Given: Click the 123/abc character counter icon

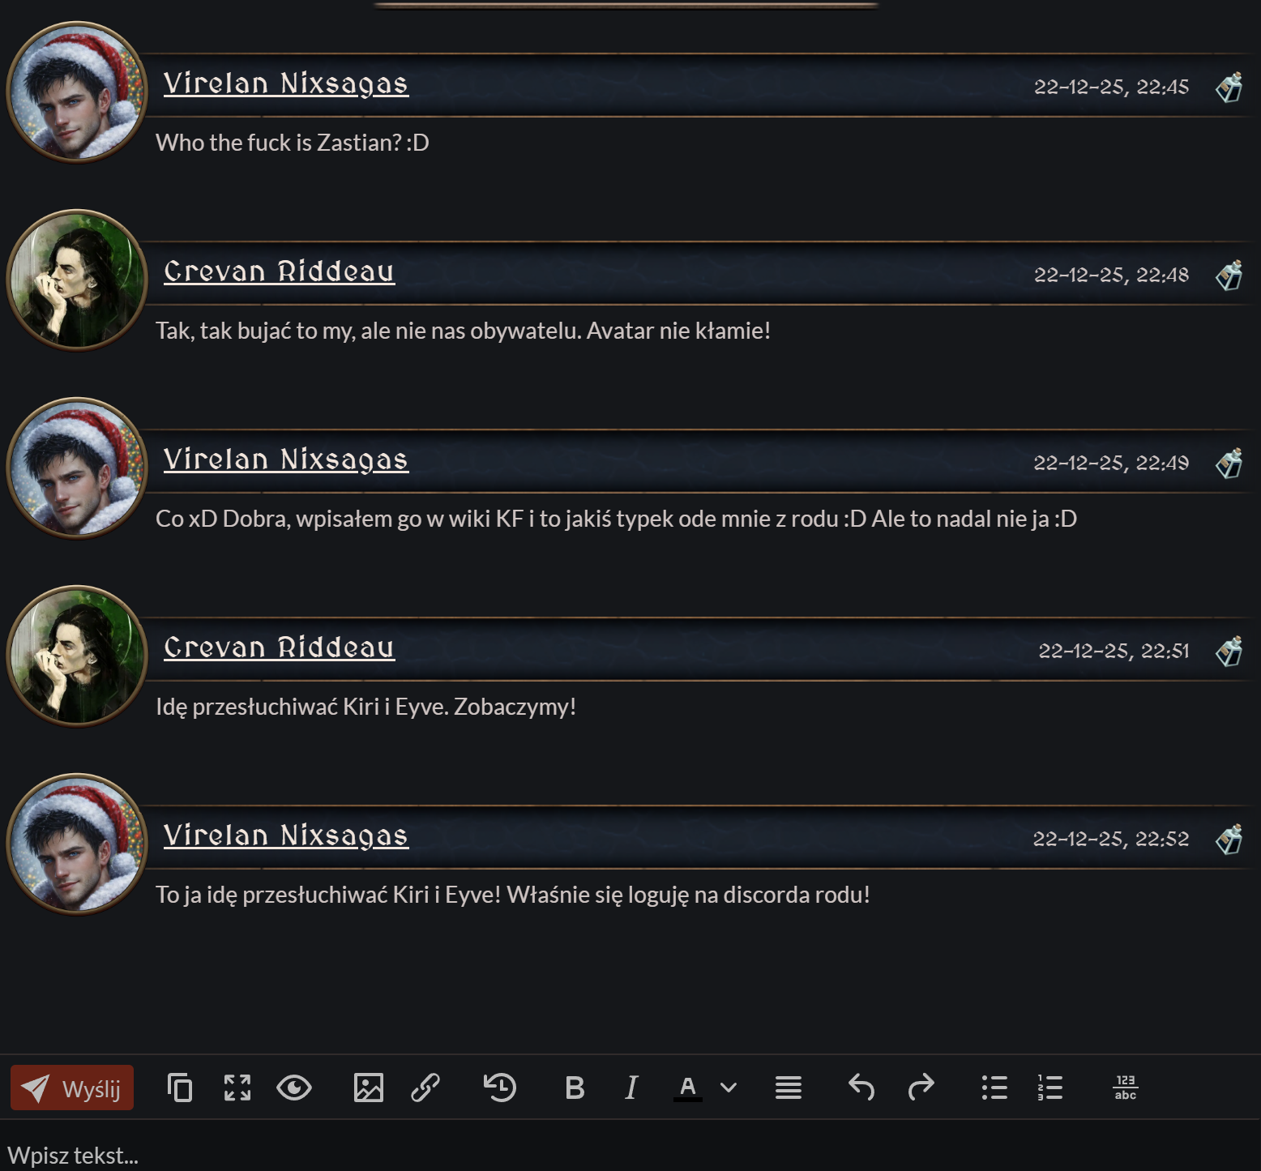Looking at the screenshot, I should [1125, 1088].
